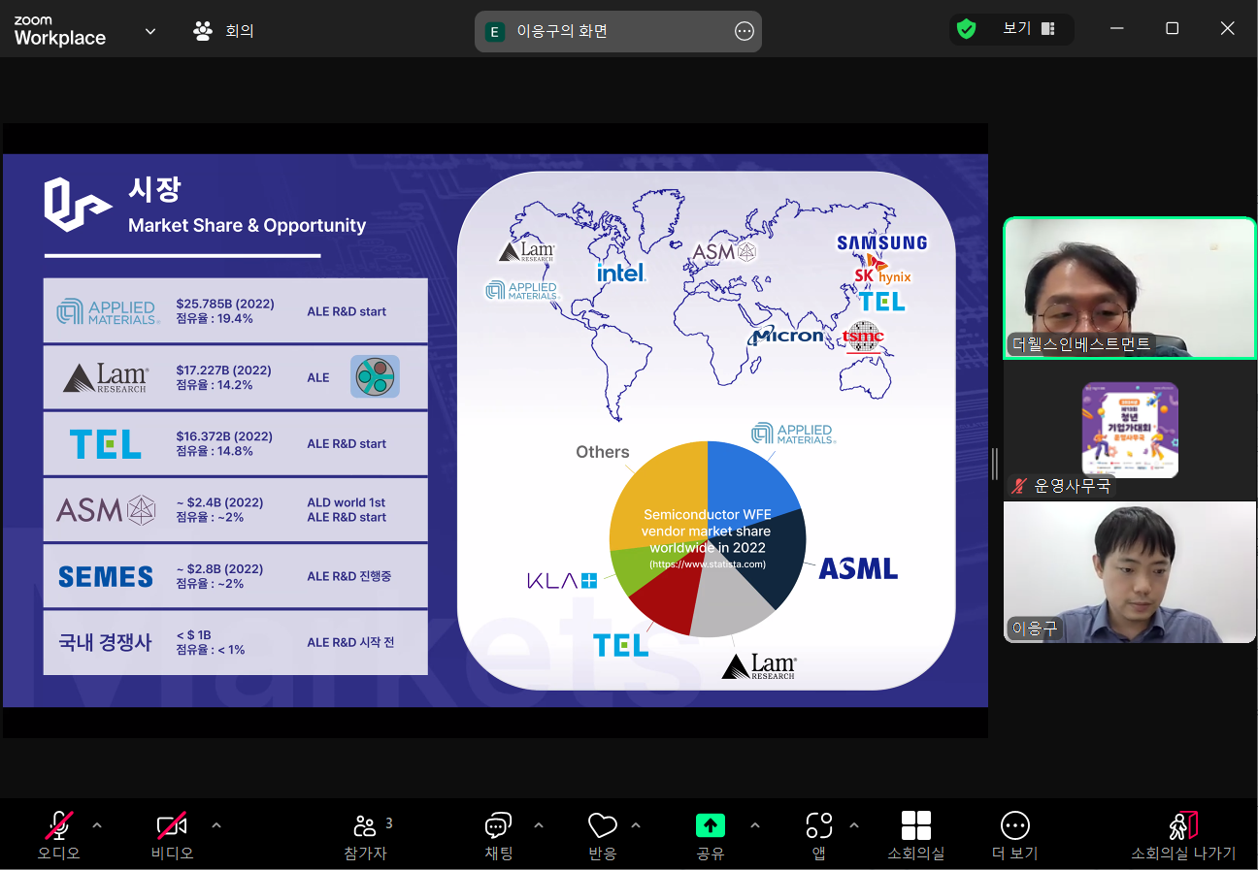Click the "ALD world 1st" text
Viewport: 1258px width, 870px height.
point(347,502)
